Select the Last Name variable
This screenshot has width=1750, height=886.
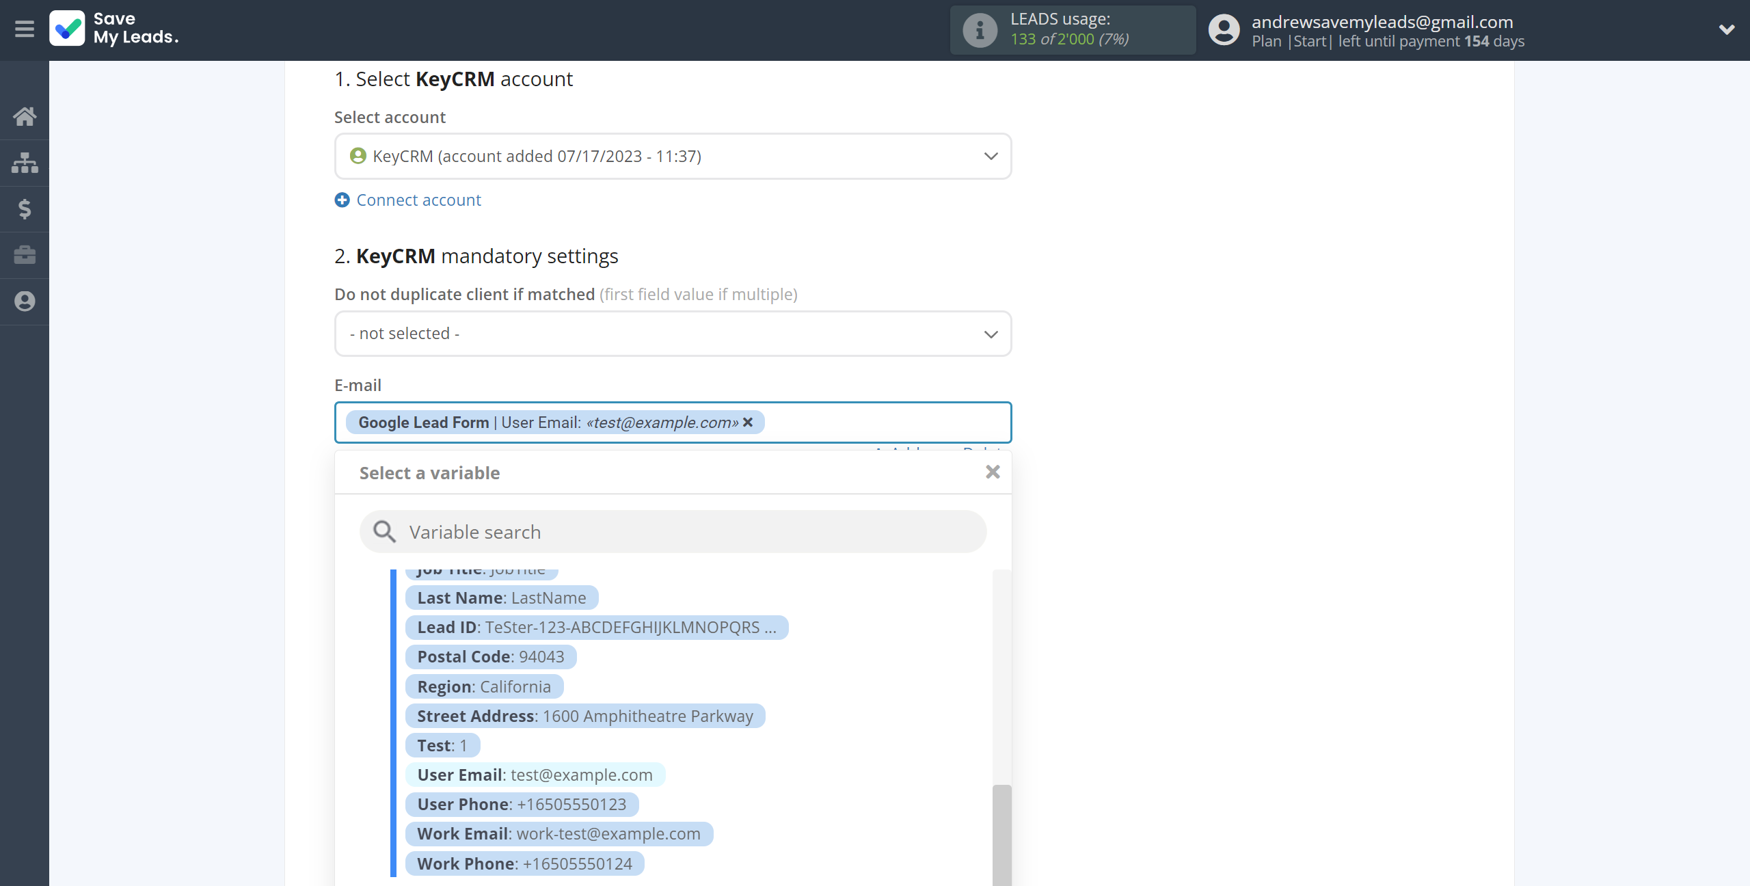502,598
